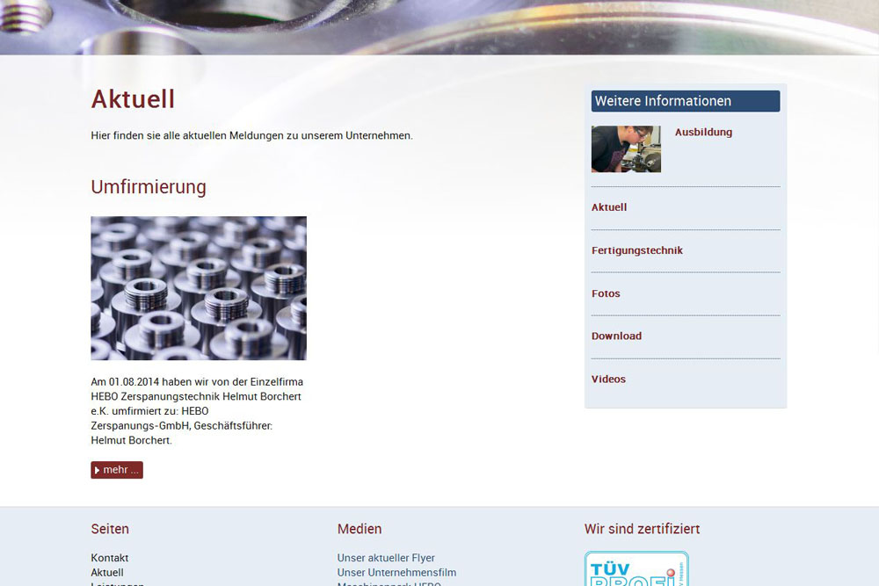
Task: Open the Download sidebar entry
Action: pyautogui.click(x=616, y=336)
